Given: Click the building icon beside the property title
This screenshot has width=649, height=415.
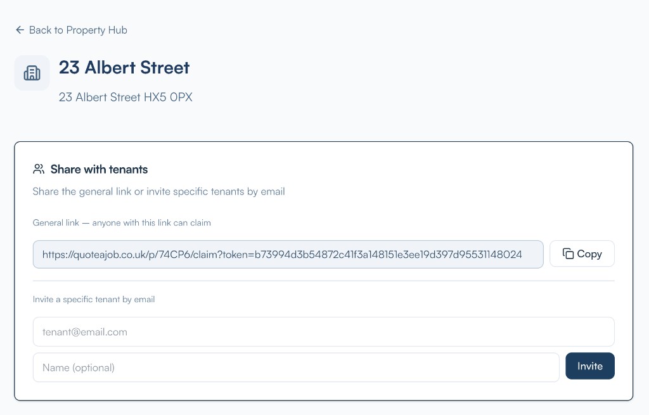Looking at the screenshot, I should tap(32, 73).
